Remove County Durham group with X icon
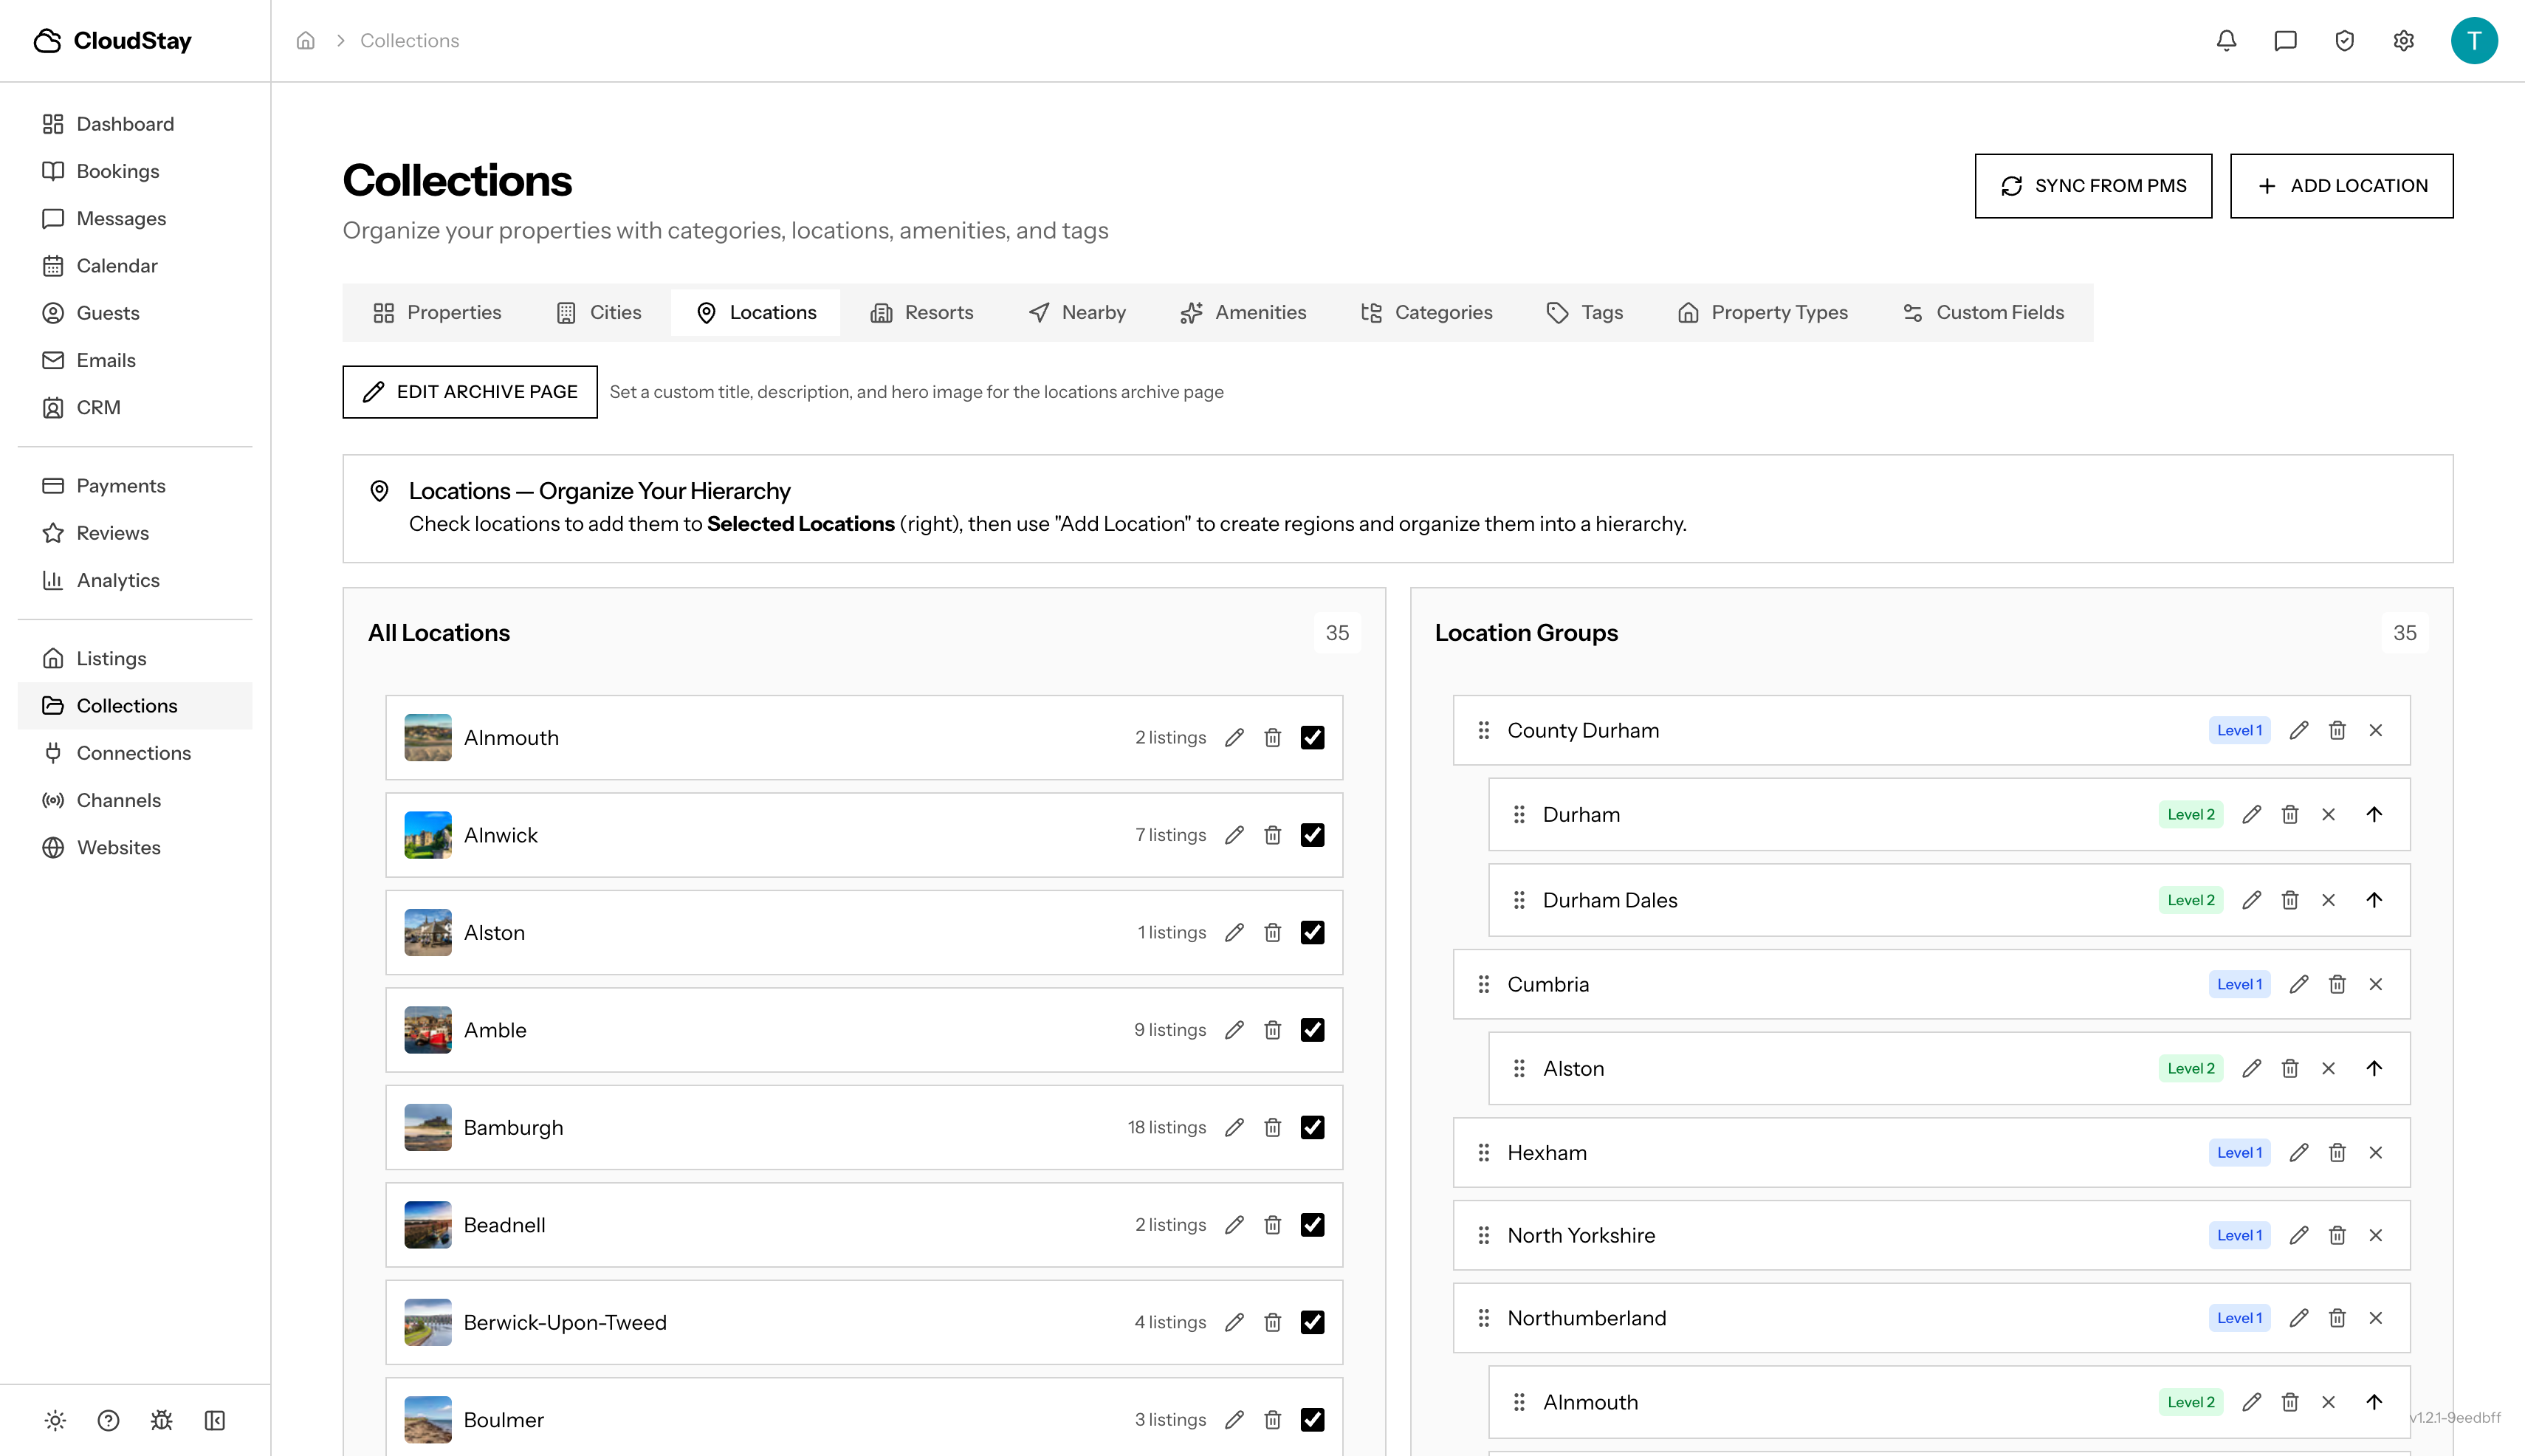This screenshot has height=1456, width=2525. coord(2375,731)
